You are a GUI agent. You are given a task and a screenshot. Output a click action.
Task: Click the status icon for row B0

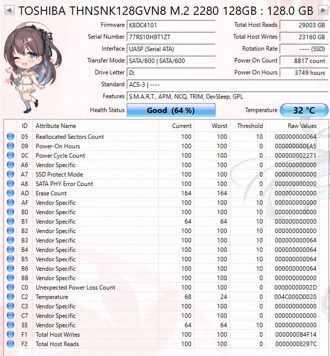(x=10, y=212)
